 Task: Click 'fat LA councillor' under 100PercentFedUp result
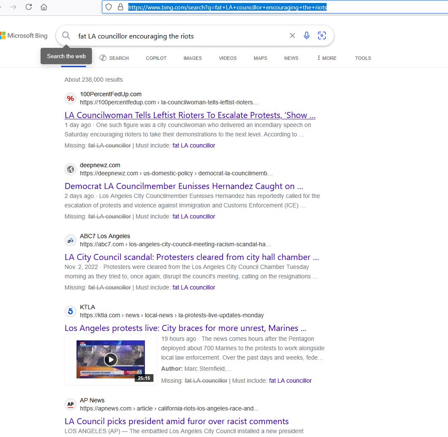[x=194, y=145]
